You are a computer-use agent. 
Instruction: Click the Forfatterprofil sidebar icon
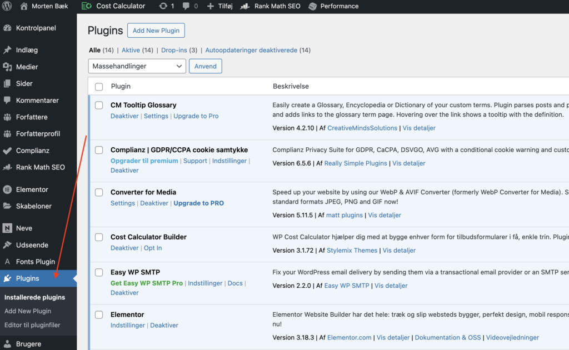(x=7, y=133)
